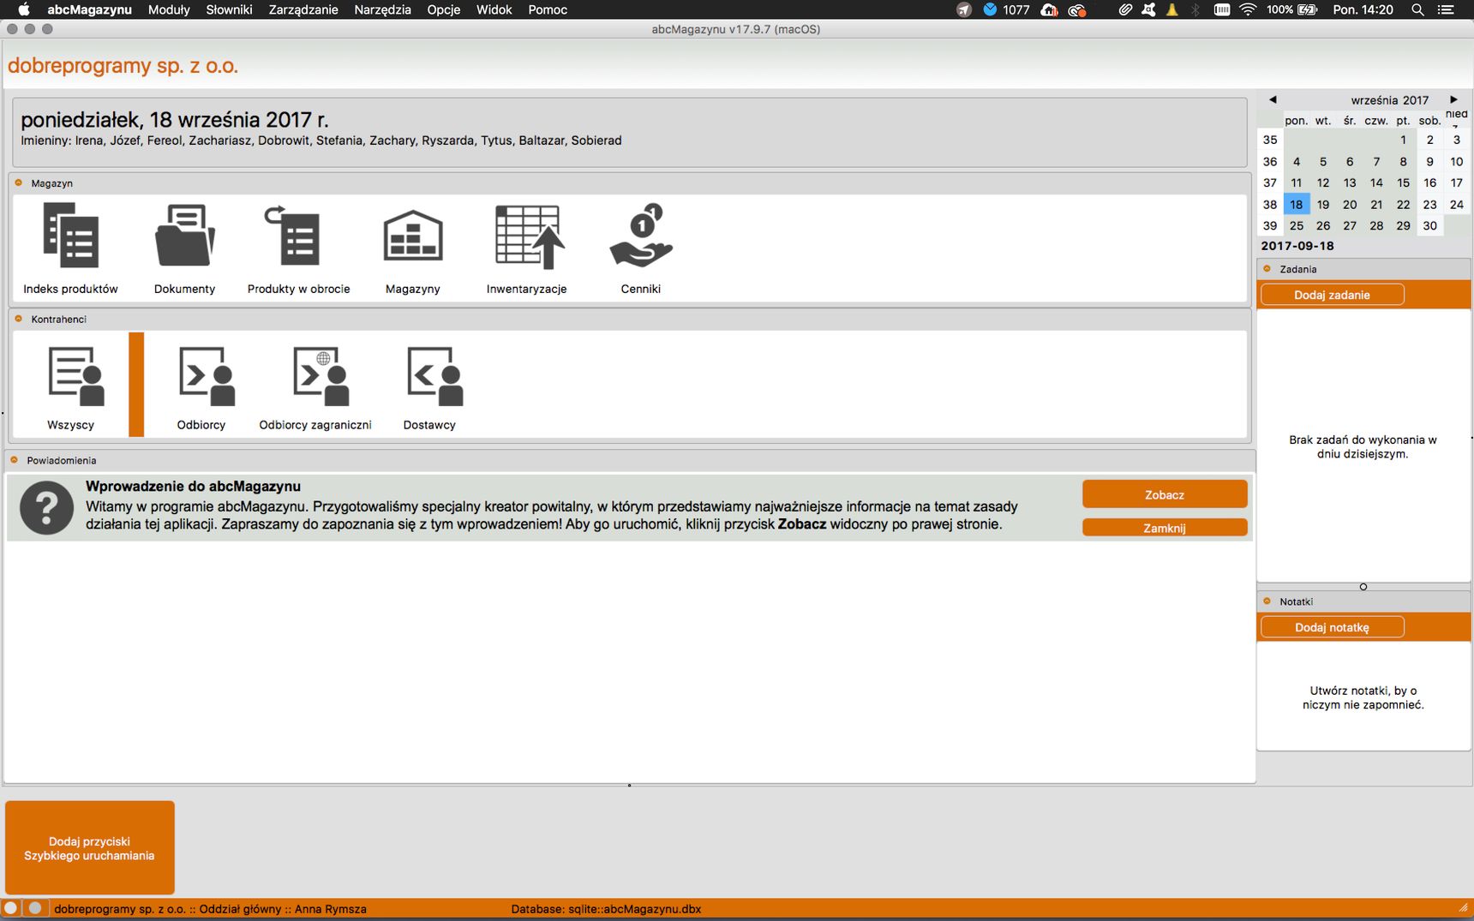Click the września 2017 month title
This screenshot has height=921, width=1474.
(x=1390, y=100)
